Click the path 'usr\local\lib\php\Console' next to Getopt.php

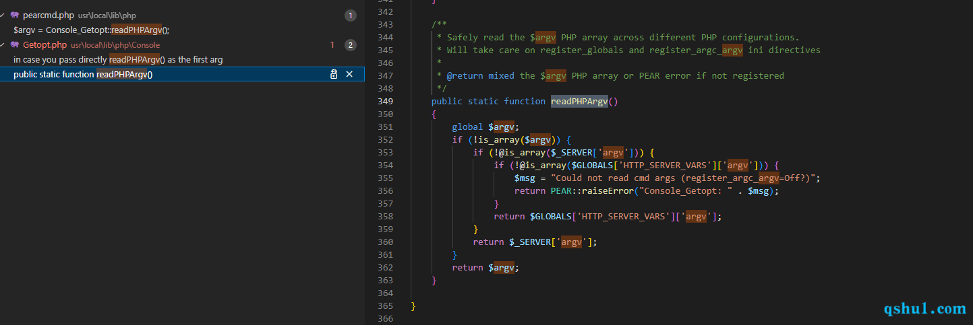click(115, 45)
